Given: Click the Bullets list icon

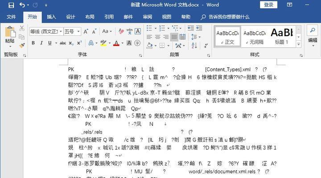Looking at the screenshot, I should tap(149, 28).
